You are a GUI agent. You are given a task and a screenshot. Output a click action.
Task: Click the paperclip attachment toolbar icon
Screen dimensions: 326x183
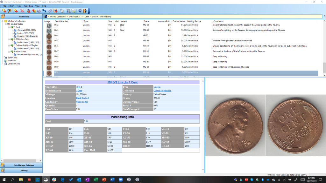click(x=50, y=11)
